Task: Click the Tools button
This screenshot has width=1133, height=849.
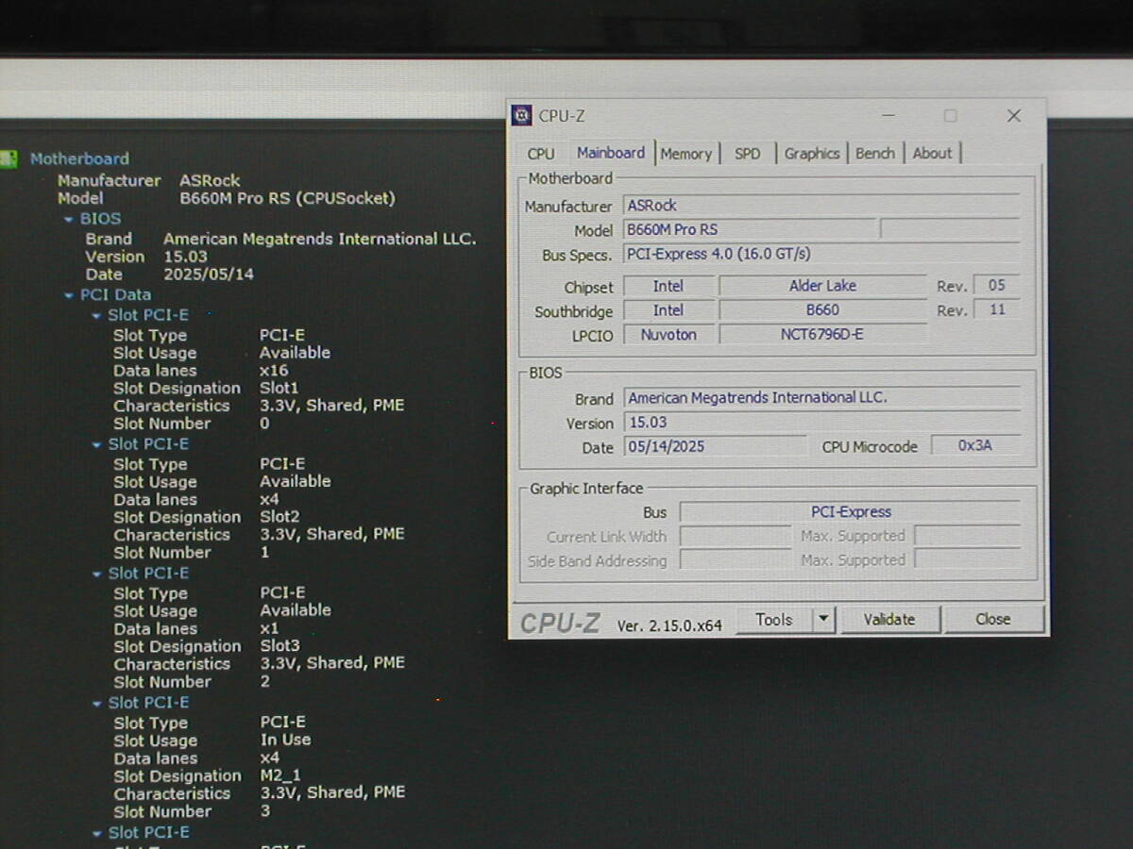Action: click(774, 620)
